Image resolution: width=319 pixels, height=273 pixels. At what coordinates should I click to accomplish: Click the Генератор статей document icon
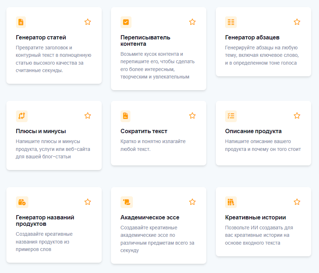click(x=21, y=22)
